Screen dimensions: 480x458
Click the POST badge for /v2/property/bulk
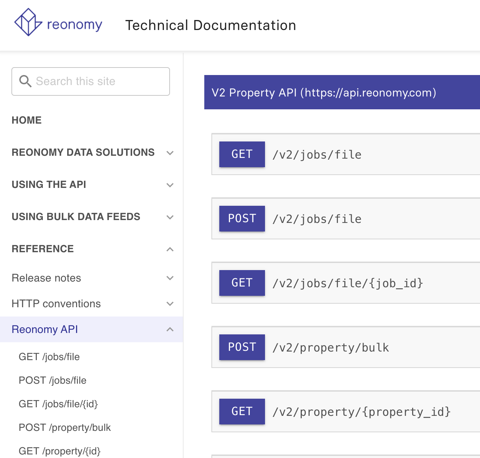[x=242, y=347]
